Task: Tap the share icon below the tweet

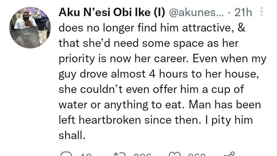Action: (229, 154)
